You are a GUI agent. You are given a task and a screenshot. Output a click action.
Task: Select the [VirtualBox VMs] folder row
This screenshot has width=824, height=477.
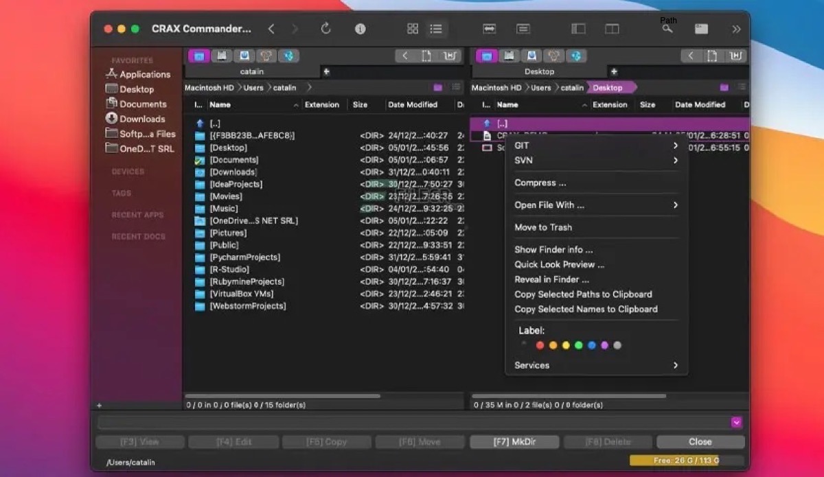tap(325, 294)
